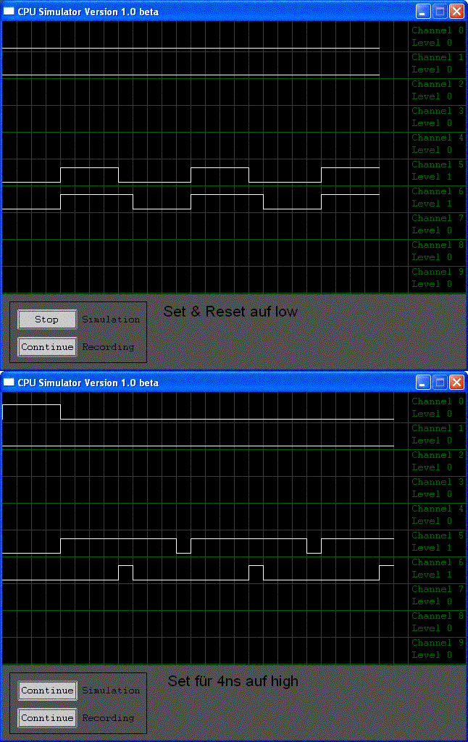Close the Set & Reset auf low window
The width and height of the screenshot is (468, 742).
pos(456,12)
